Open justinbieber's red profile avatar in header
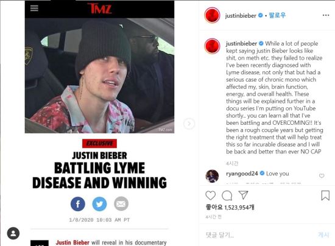The height and width of the screenshot is (246, 335). coord(212,15)
